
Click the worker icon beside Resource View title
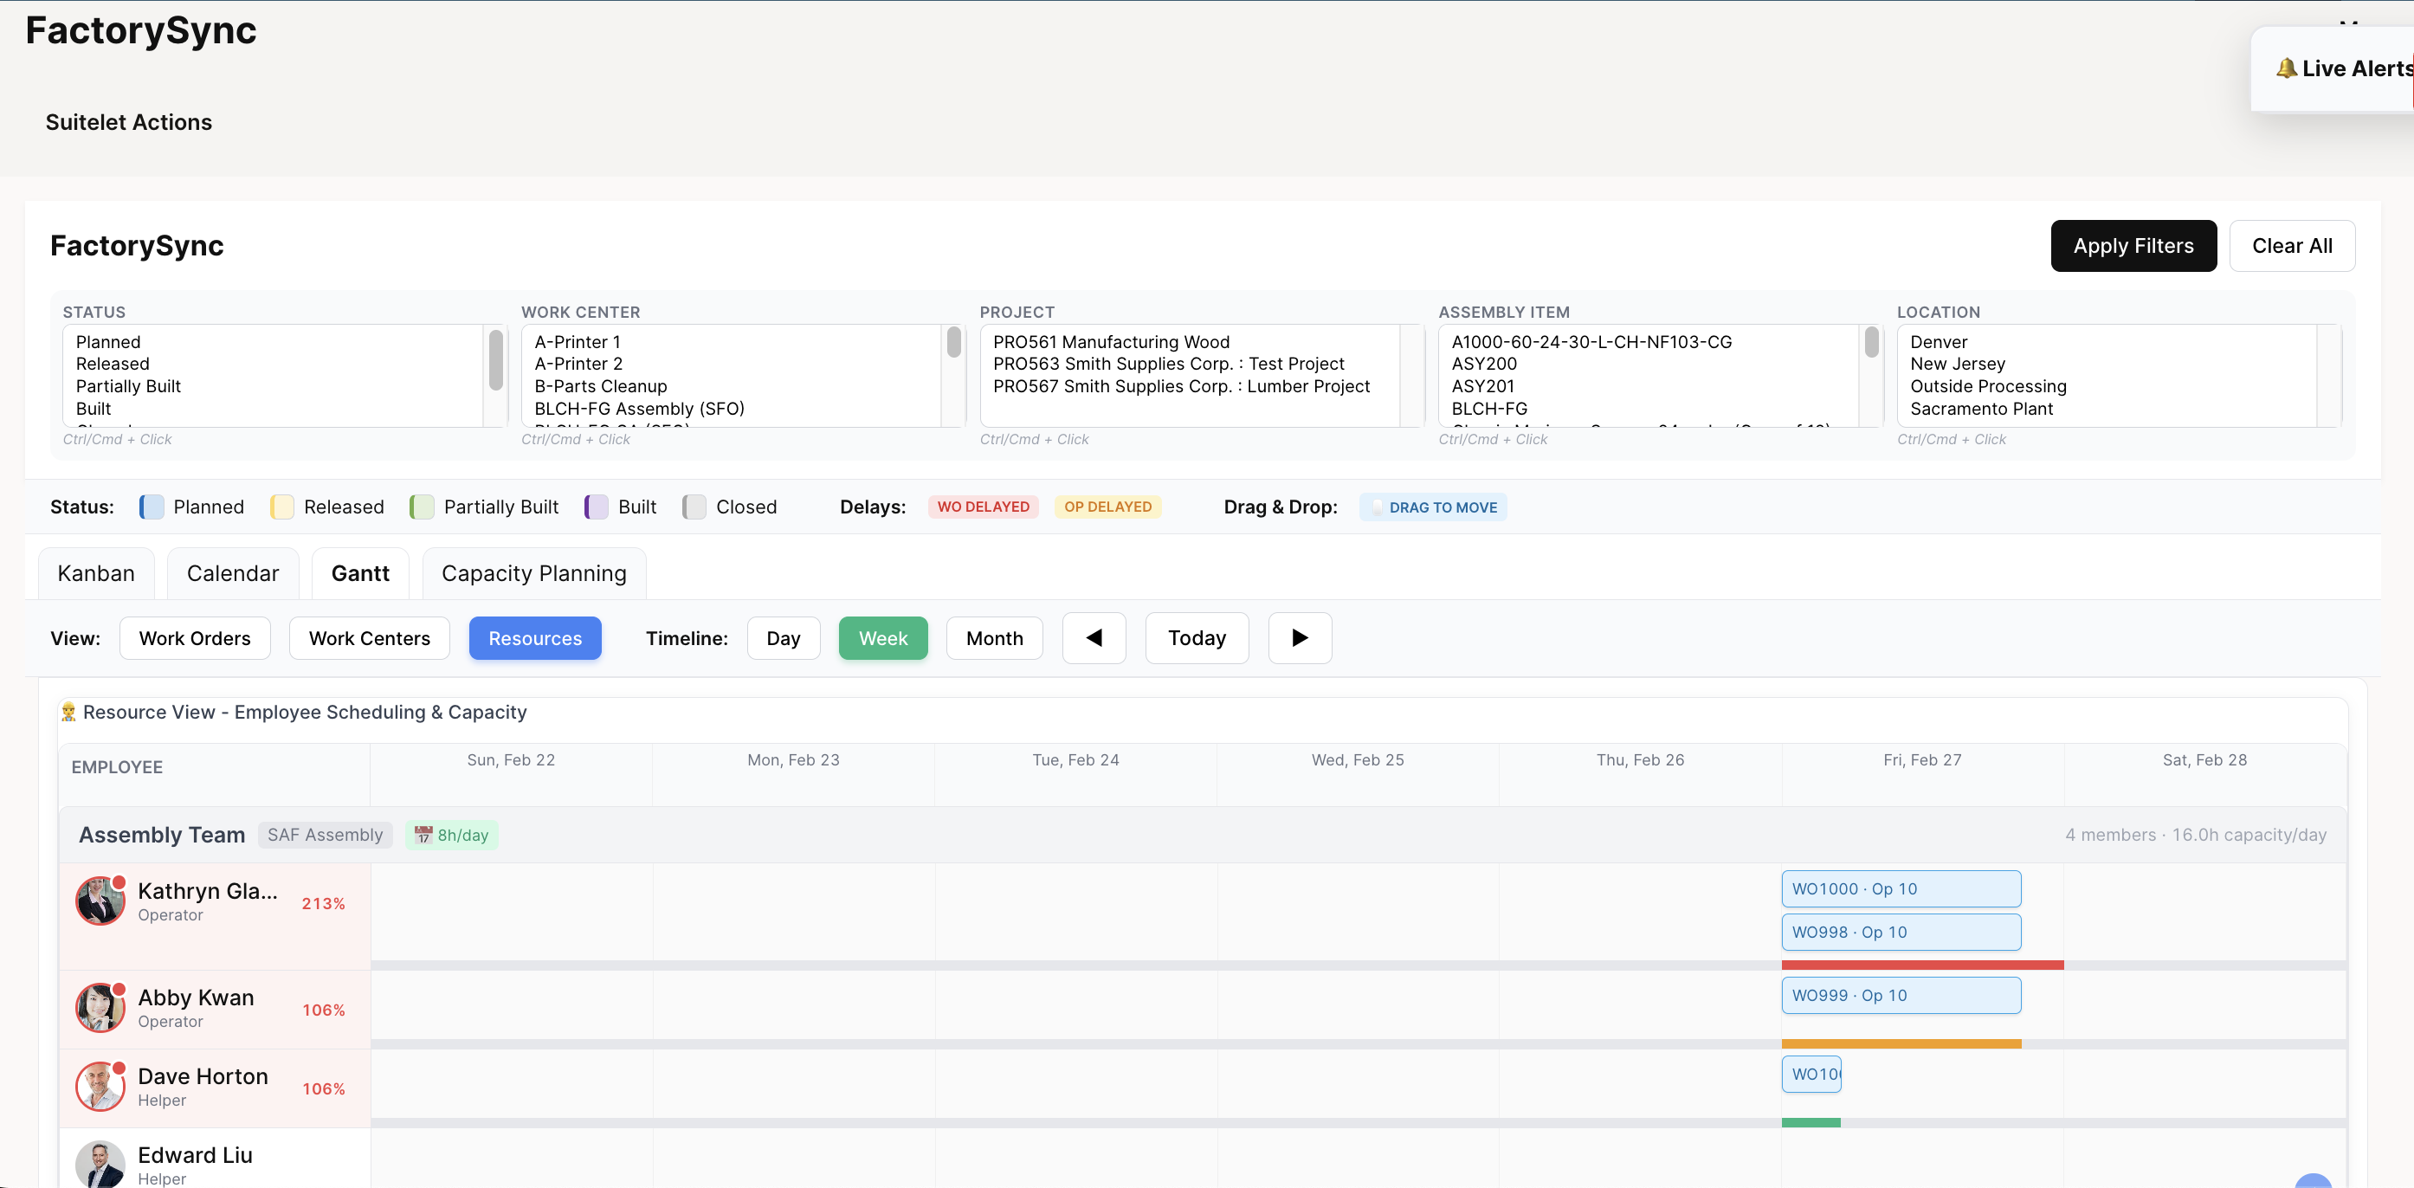(x=68, y=712)
